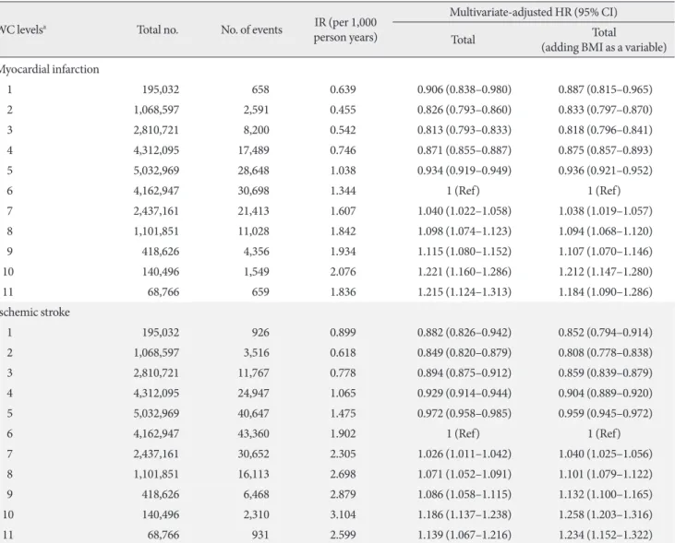675x543 pixels.
Task: Select the event count 8,200
Action: pos(256,130)
